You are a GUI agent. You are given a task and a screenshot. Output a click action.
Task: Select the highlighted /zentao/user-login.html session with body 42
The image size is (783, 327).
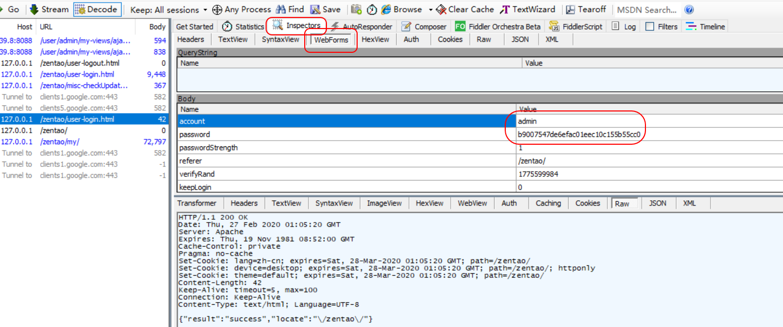click(84, 119)
